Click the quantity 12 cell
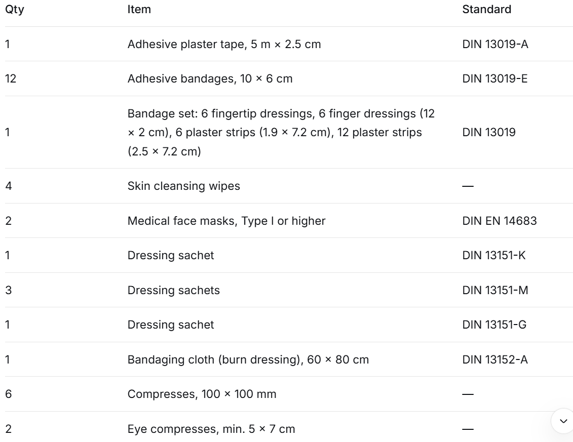The height and width of the screenshot is (442, 573). pyautogui.click(x=11, y=78)
